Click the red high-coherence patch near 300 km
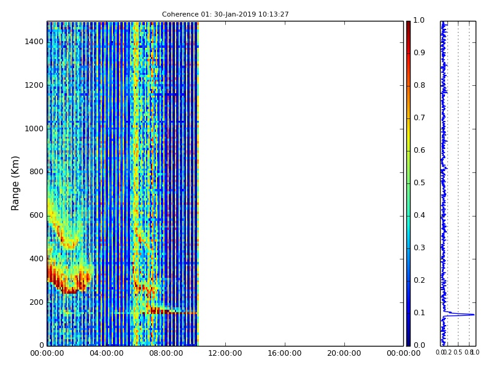491x368 pixels. pos(69,280)
